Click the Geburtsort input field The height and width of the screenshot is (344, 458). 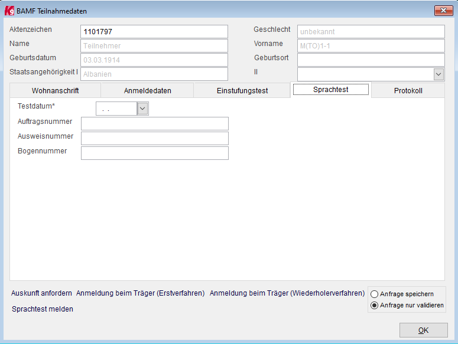371,60
